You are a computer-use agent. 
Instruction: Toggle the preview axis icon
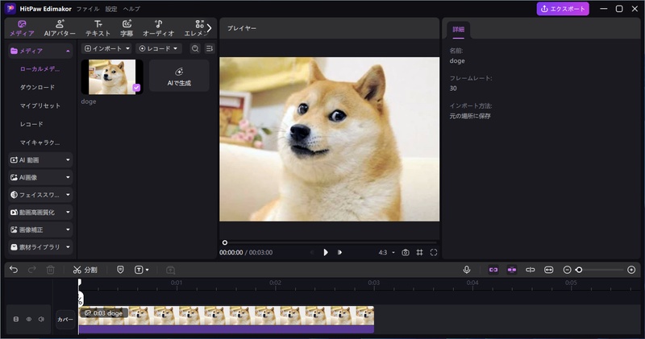coord(531,270)
